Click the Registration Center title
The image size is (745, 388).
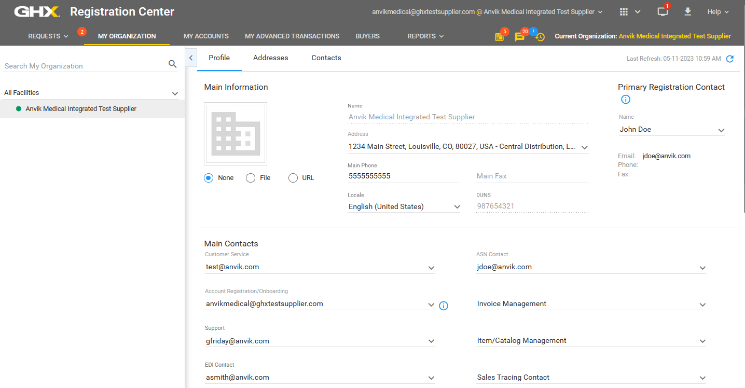coord(122,11)
